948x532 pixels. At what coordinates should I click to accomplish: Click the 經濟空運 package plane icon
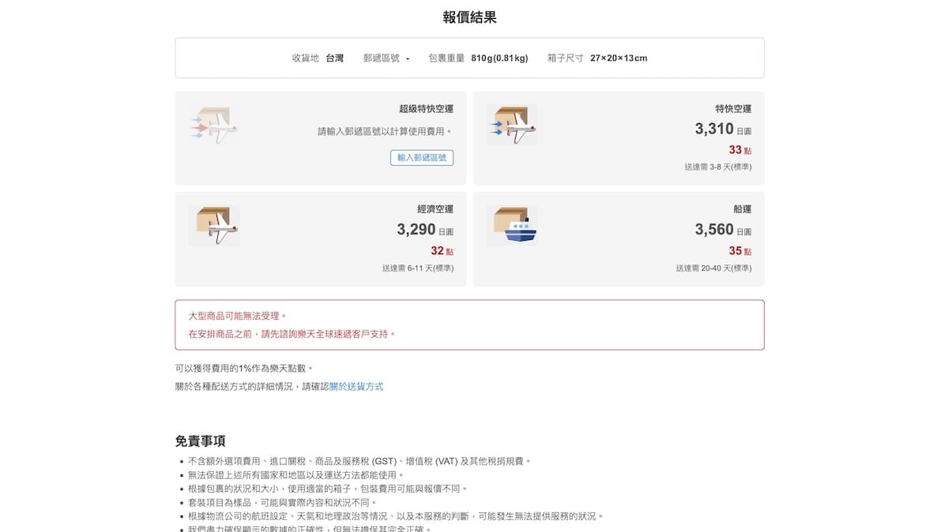(213, 226)
